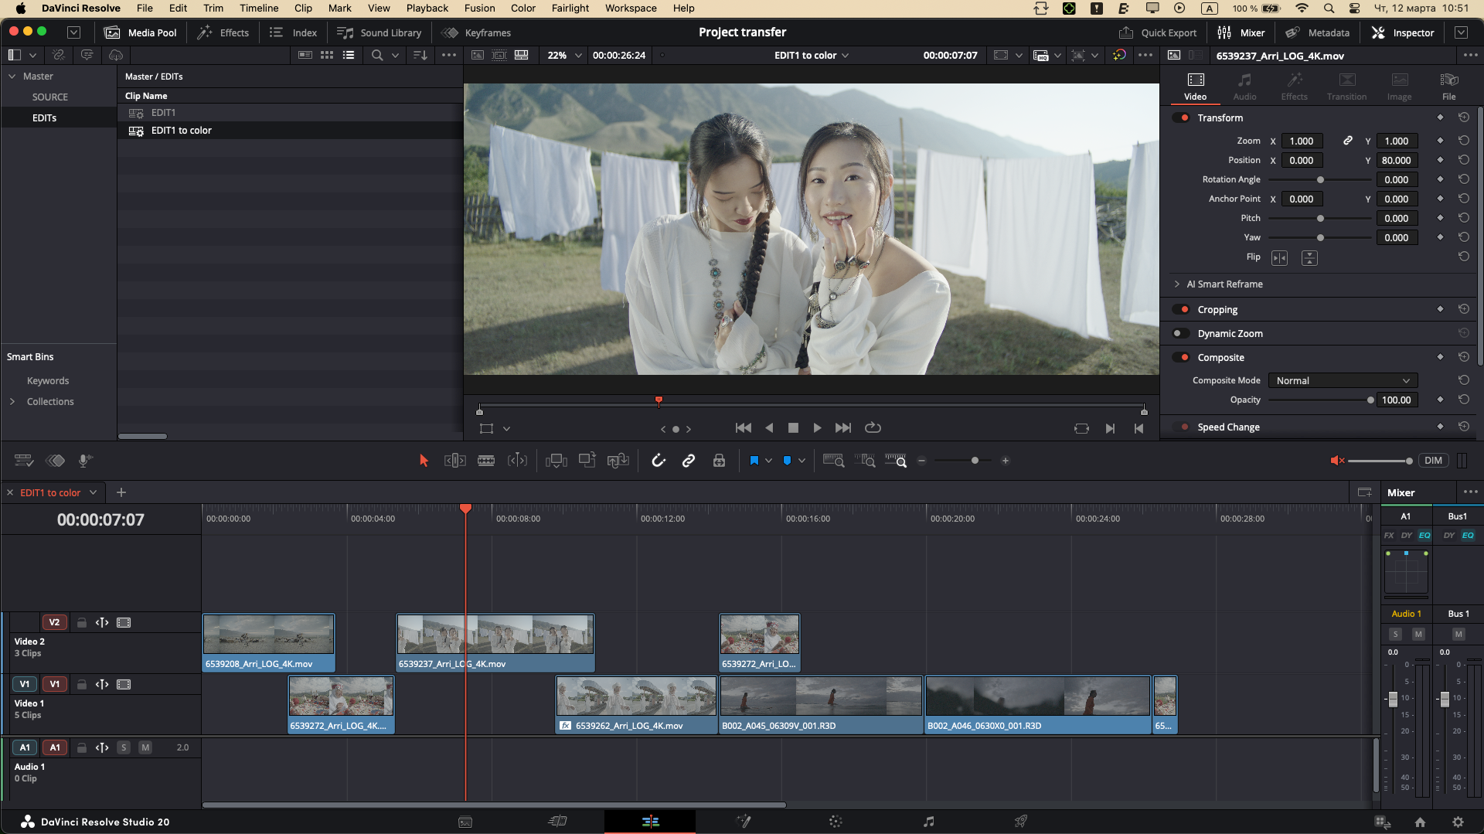Open the Effects library
The height and width of the screenshot is (834, 1484).
click(x=223, y=32)
